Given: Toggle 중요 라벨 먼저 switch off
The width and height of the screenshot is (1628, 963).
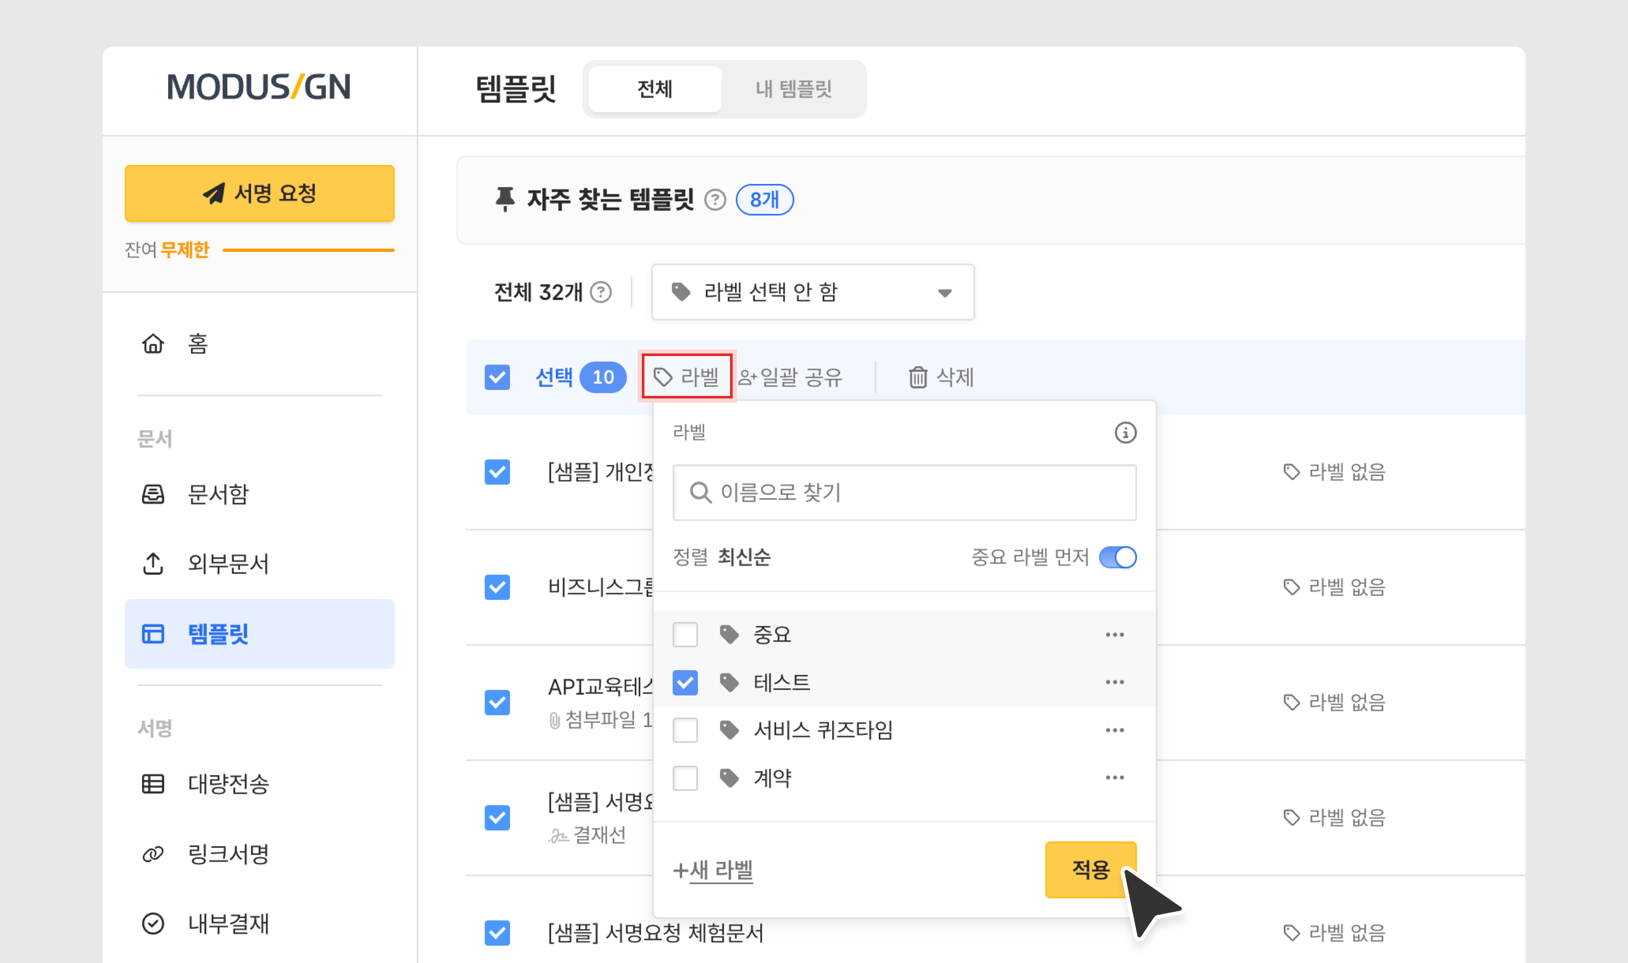Looking at the screenshot, I should 1118,557.
